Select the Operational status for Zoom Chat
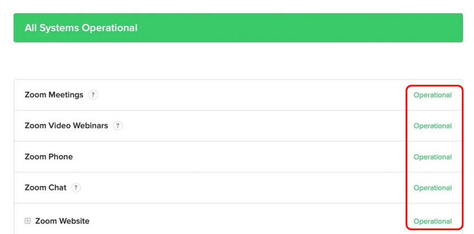 click(433, 187)
